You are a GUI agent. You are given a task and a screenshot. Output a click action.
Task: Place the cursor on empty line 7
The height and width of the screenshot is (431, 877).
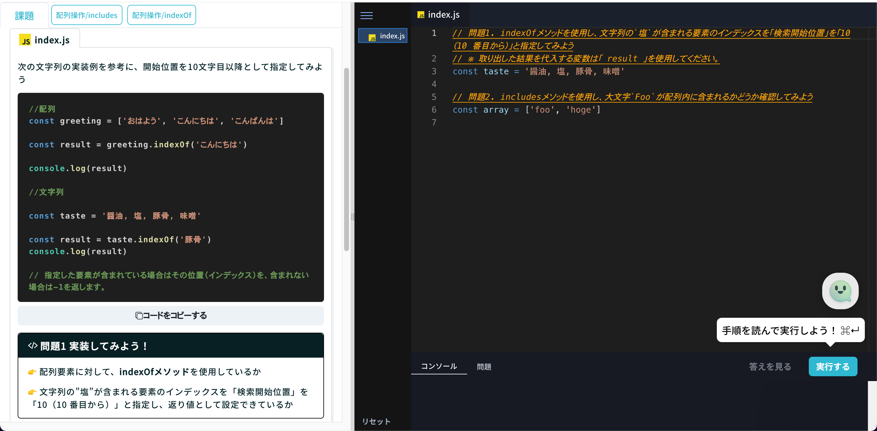click(x=511, y=122)
